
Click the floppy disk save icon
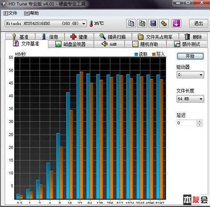click(x=153, y=24)
